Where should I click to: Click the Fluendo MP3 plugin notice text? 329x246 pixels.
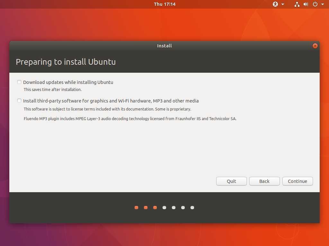130,119
